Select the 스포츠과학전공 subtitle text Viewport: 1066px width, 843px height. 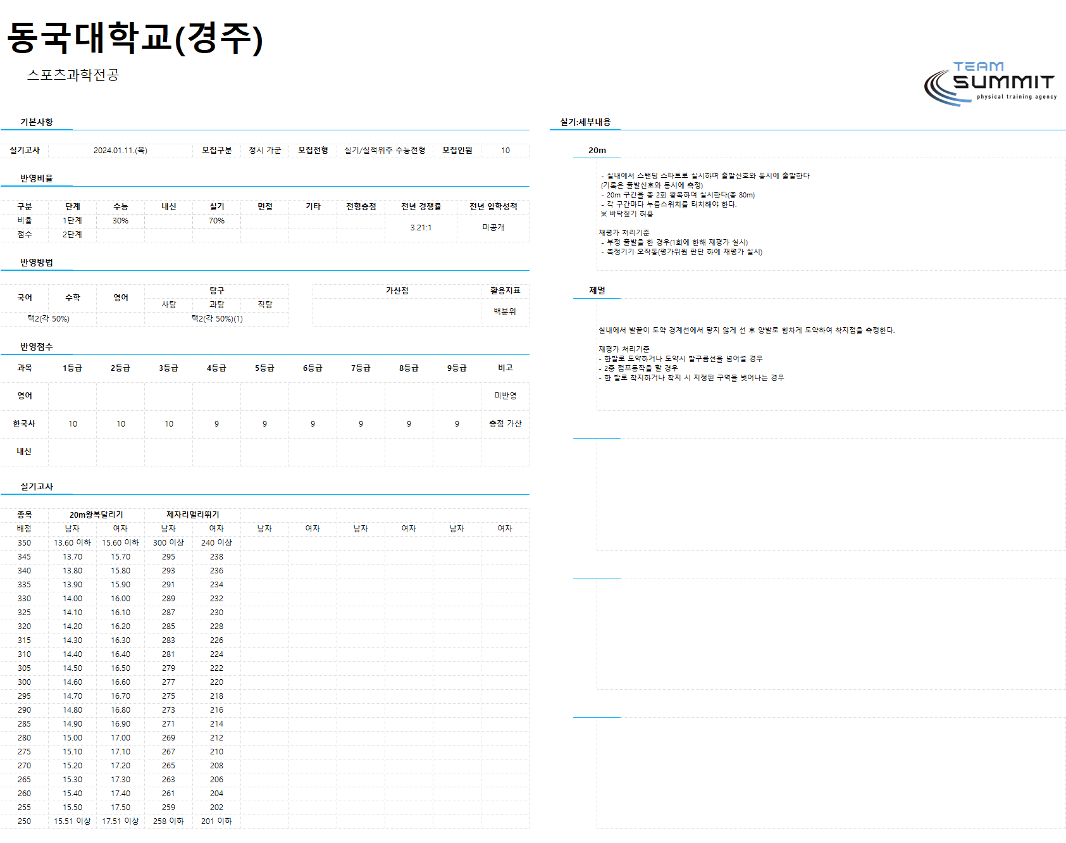[x=73, y=75]
